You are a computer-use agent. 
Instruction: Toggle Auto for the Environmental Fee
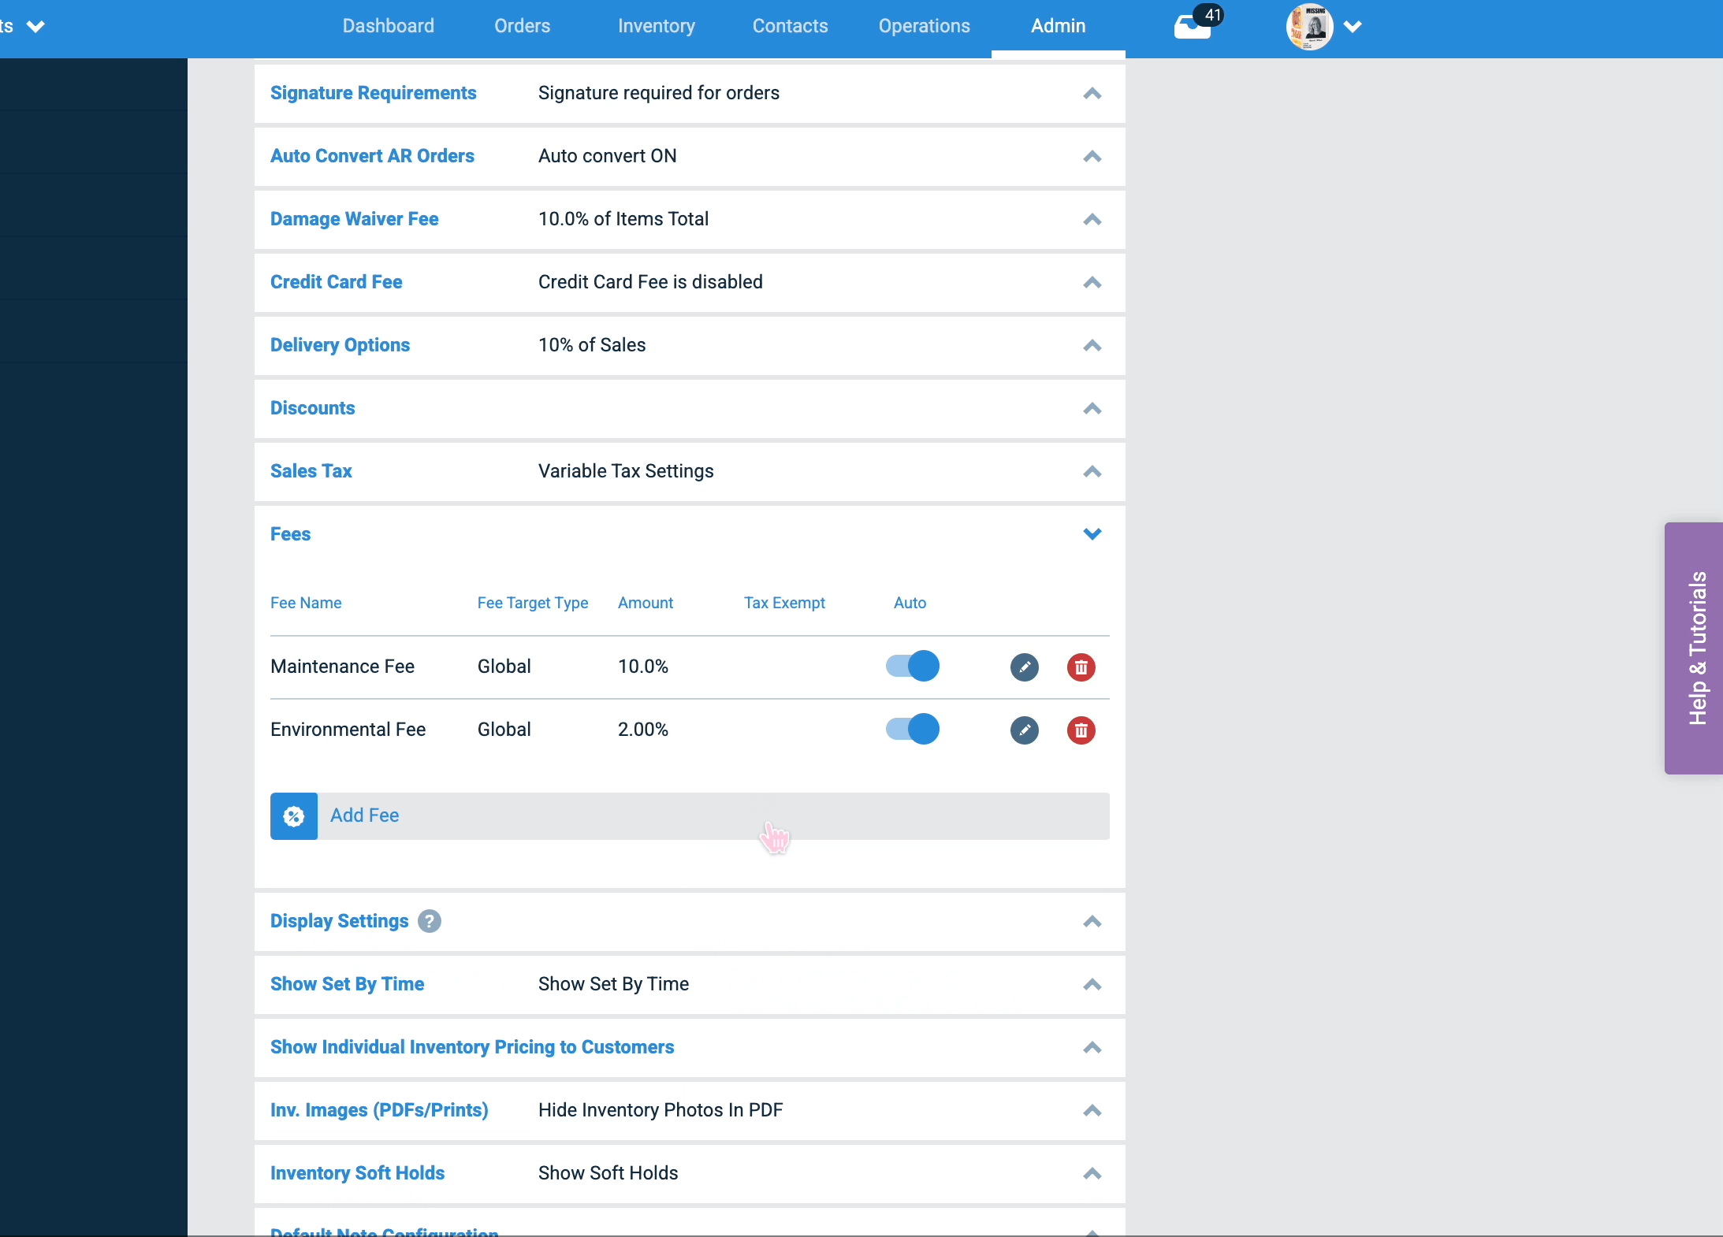pyautogui.click(x=913, y=730)
